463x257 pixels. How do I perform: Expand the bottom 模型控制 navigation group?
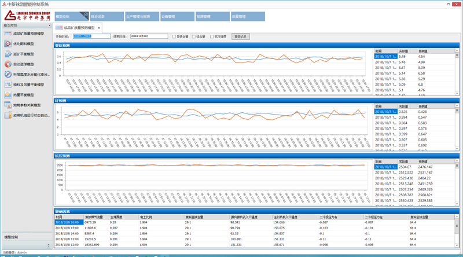[x=25, y=237]
